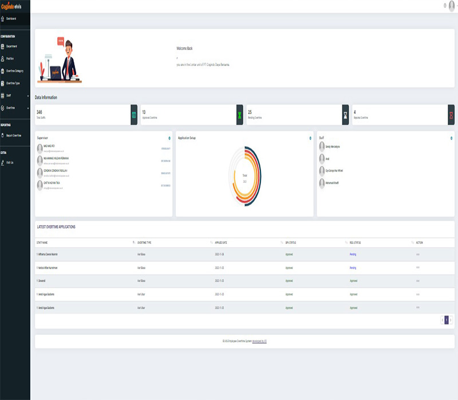Screen dimensions: 458x400
Task: Click the settings icon beside the avatar
Action: 445,6
